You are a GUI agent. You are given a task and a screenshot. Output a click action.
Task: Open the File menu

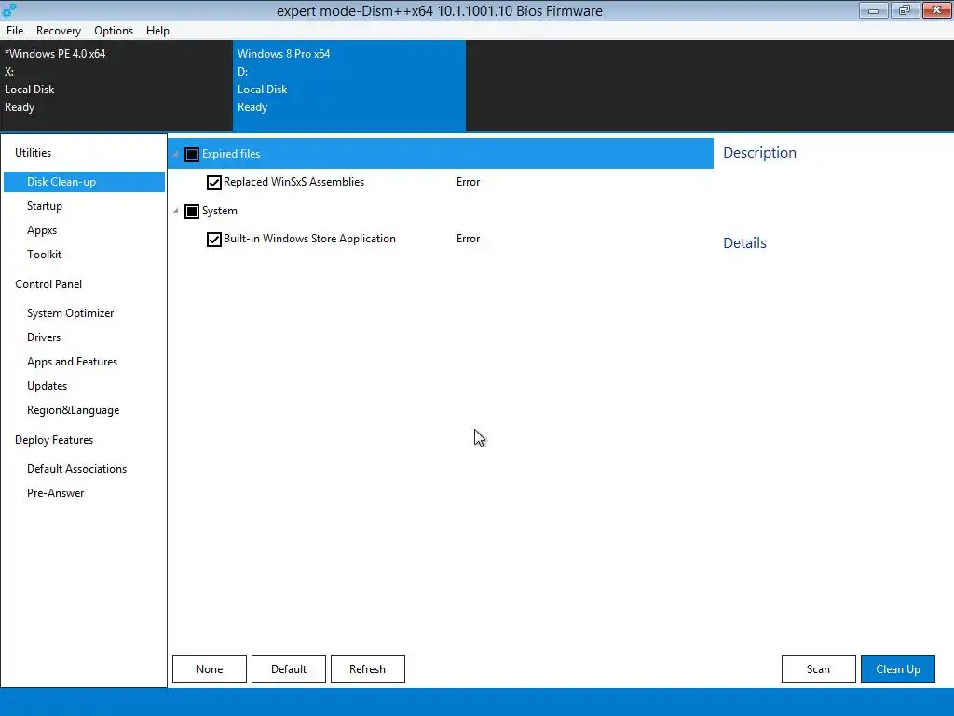[x=15, y=31]
